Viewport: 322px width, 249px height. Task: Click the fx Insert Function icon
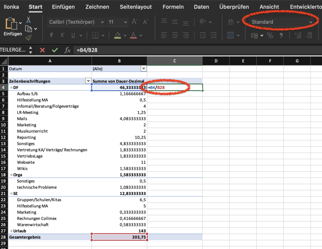point(67,50)
